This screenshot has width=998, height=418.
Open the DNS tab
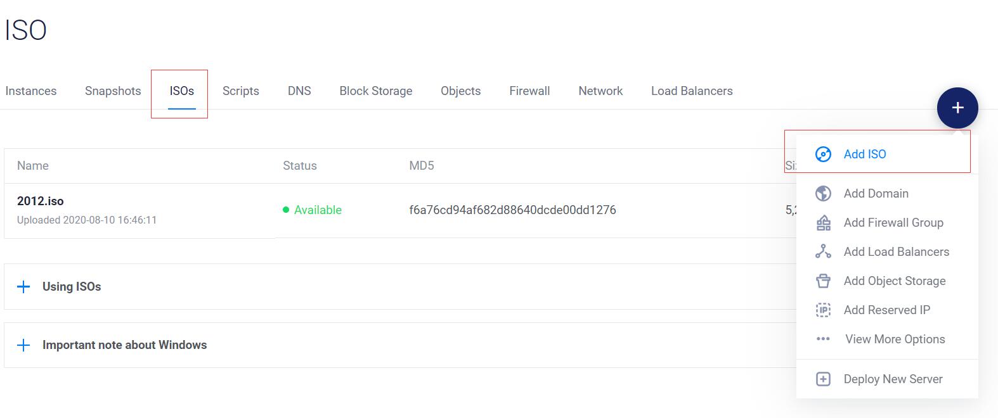point(299,91)
